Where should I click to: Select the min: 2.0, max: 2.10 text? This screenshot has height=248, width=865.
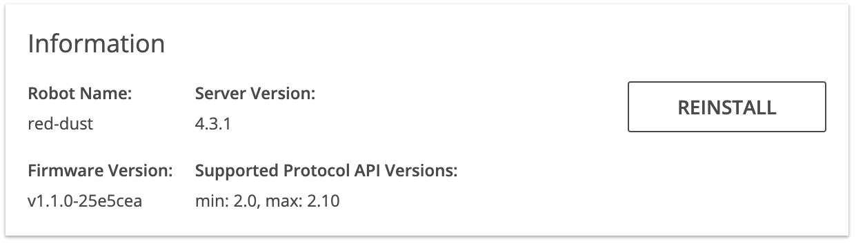click(x=268, y=201)
